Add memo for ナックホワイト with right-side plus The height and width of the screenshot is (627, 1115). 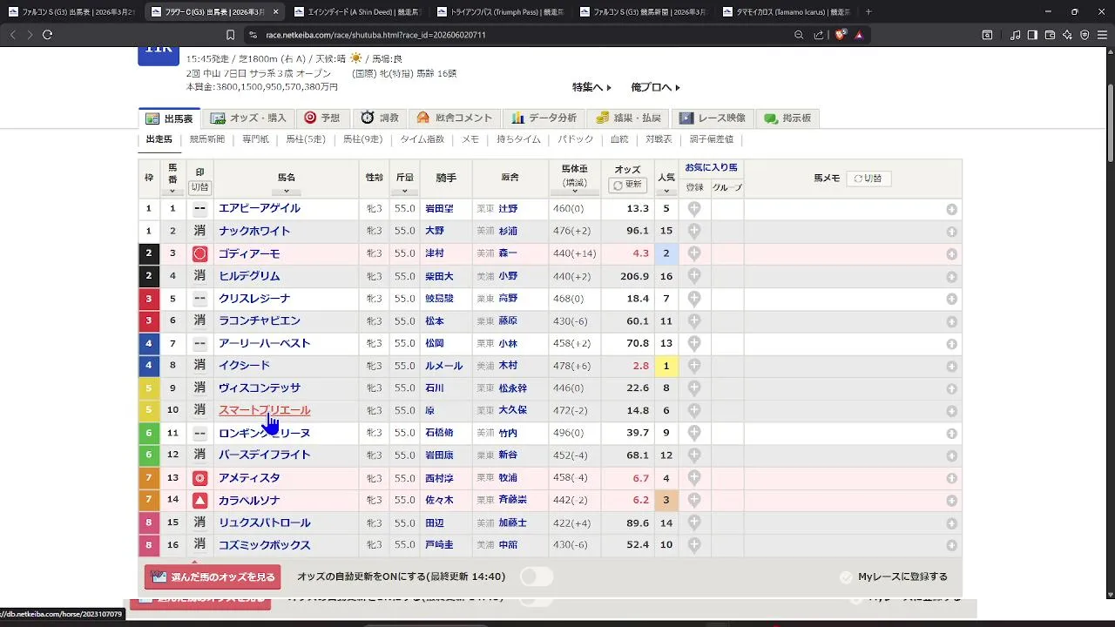pyautogui.click(x=952, y=232)
